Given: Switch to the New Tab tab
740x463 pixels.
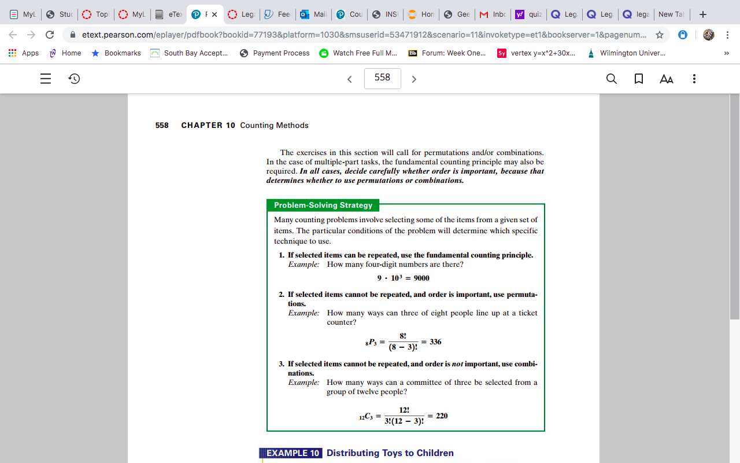Looking at the screenshot, I should coord(672,14).
